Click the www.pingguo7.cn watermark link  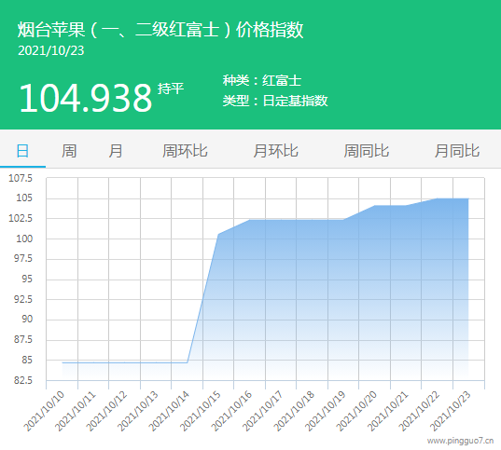tap(460, 441)
